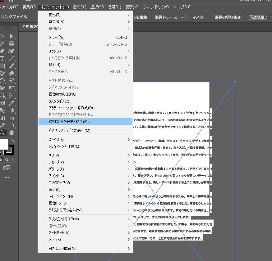272x261 pixels.
Task: Select the Type tool
Action: click(x=2, y=59)
